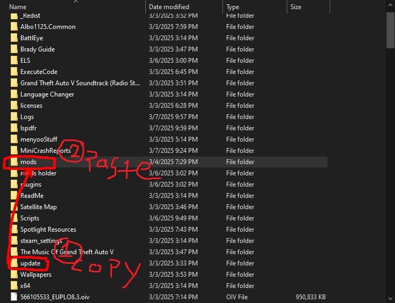Image resolution: width=395 pixels, height=303 pixels.
Task: Select the Scripts folder name
Action: coord(29,218)
